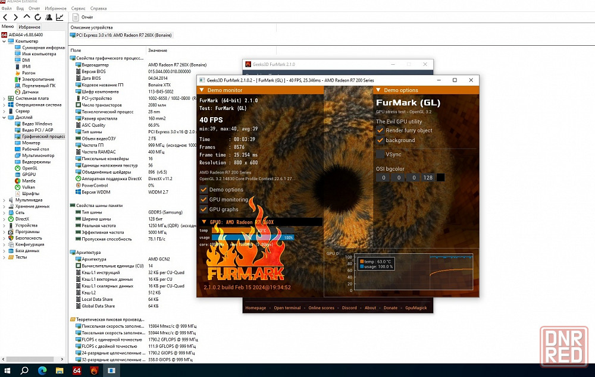Open the Файл menu
595x377 pixels.
(7, 8)
